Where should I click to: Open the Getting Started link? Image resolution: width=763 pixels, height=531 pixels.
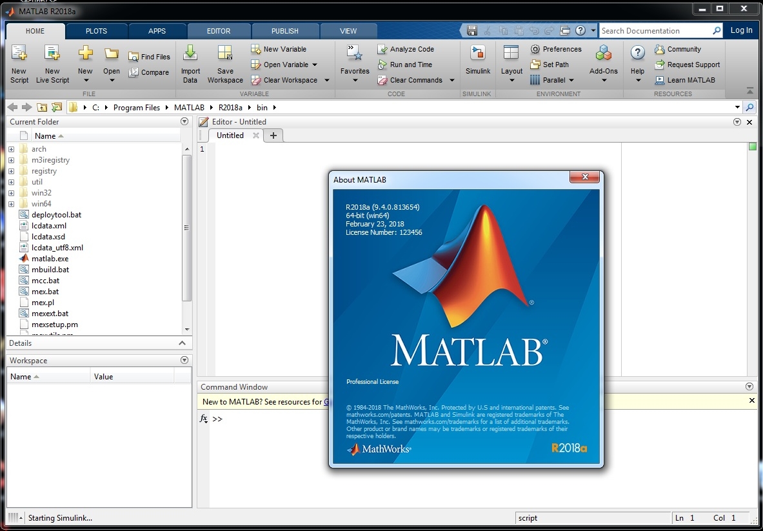pos(326,401)
